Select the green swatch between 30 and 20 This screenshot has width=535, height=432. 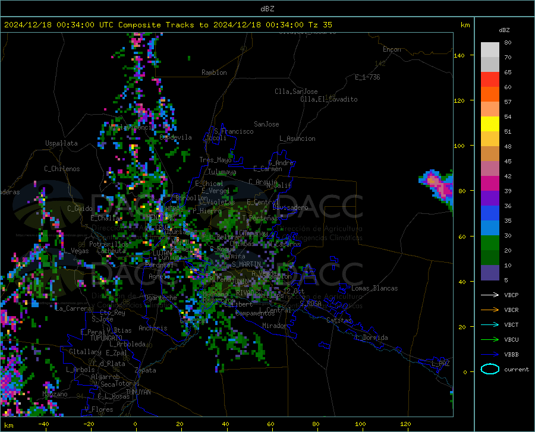(490, 243)
